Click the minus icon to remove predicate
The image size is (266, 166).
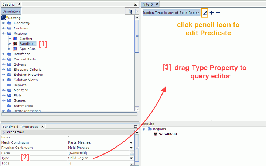point(218,13)
